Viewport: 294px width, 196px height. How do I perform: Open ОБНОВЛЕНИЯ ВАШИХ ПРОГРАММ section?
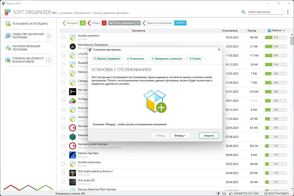tap(28, 48)
